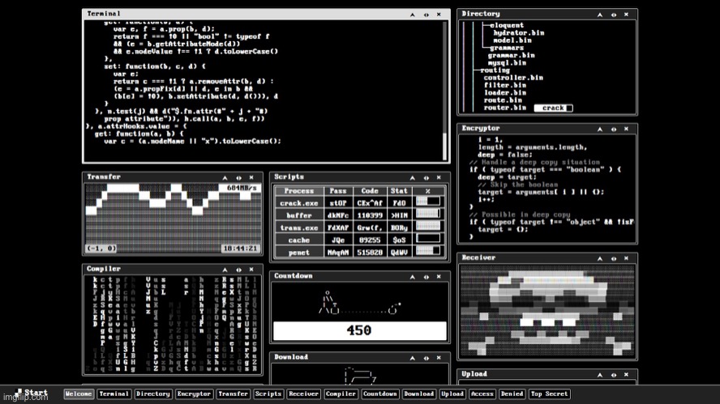Open the Top Secret taskbar item
This screenshot has height=404, width=720.
coord(549,394)
